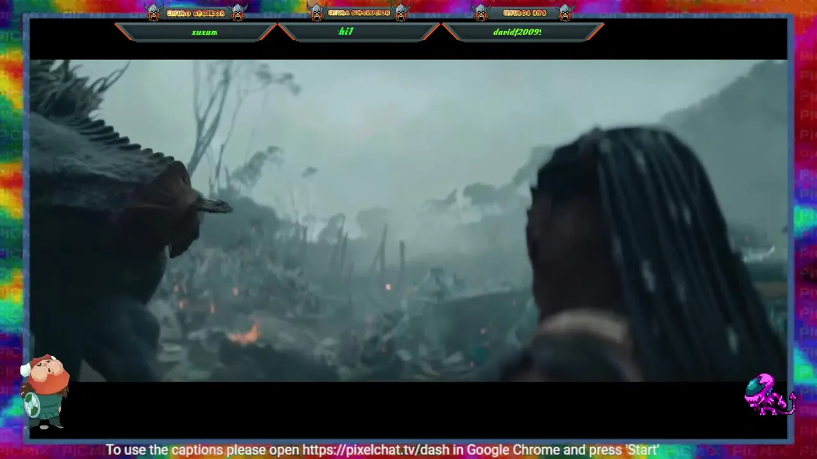Click the viking skull icon before the Ultimo Seguidor label
This screenshot has height=459, width=817.
(153, 12)
